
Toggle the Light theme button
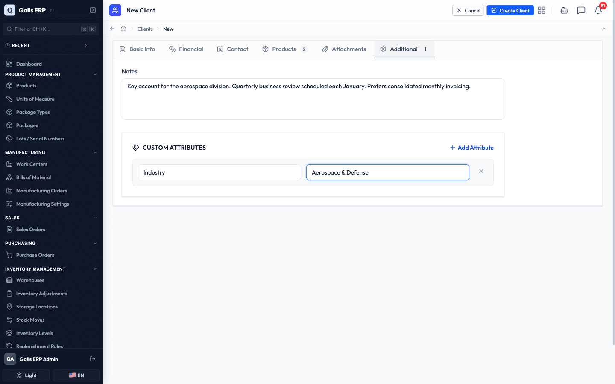(26, 375)
